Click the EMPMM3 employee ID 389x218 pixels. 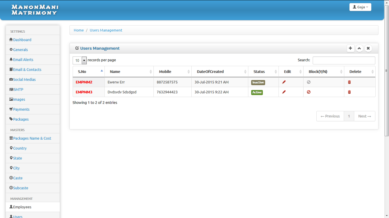pyautogui.click(x=84, y=92)
